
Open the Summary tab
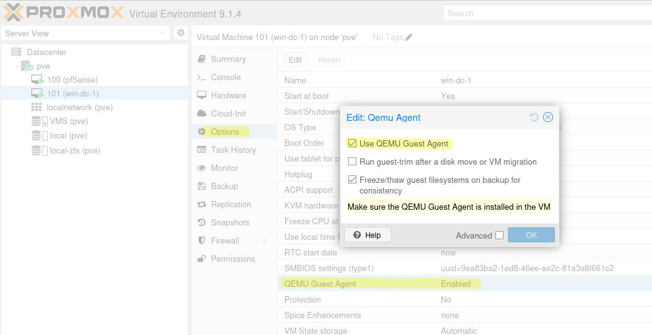click(x=234, y=59)
